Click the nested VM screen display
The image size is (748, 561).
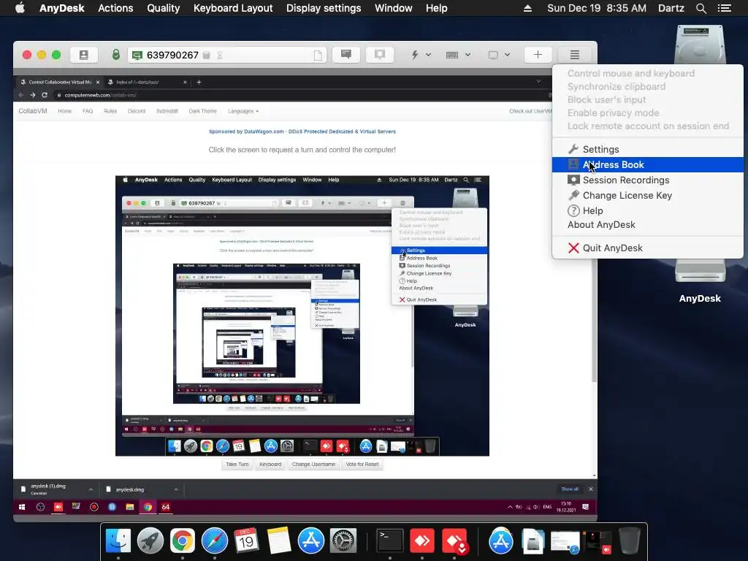pos(302,316)
